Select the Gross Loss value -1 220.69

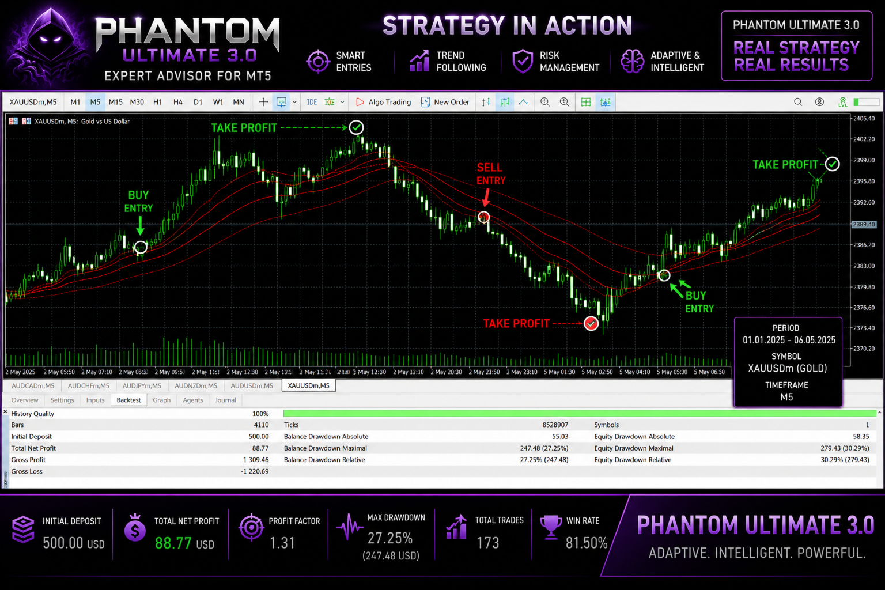click(x=255, y=471)
